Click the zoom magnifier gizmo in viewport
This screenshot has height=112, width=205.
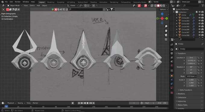pyautogui.click(x=166, y=26)
